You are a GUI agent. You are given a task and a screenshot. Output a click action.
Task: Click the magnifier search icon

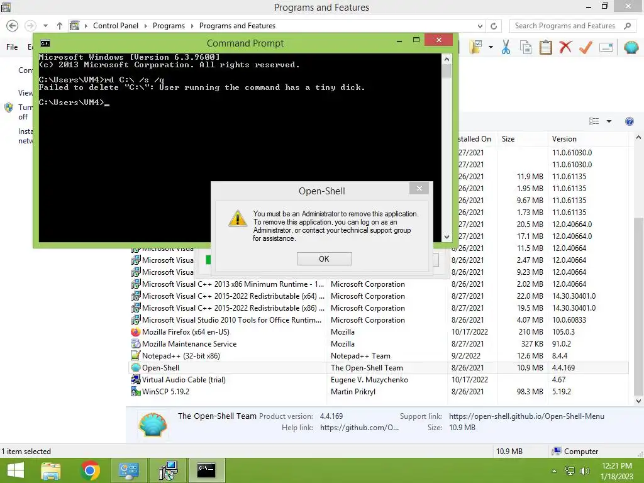(x=627, y=26)
